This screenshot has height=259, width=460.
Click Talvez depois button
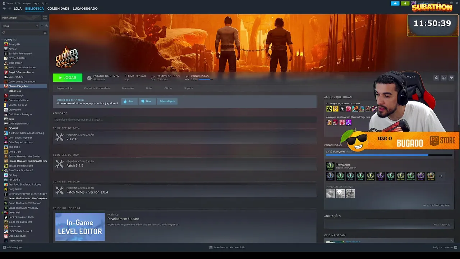167,101
